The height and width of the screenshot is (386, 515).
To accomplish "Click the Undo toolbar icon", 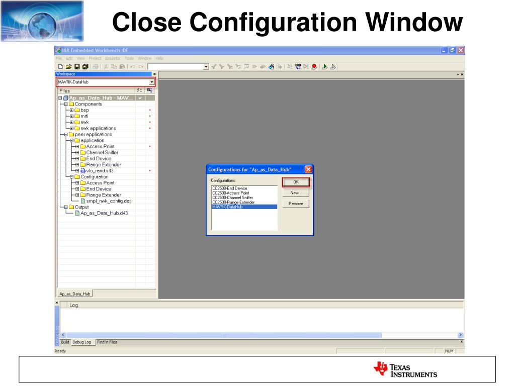I will (x=132, y=67).
